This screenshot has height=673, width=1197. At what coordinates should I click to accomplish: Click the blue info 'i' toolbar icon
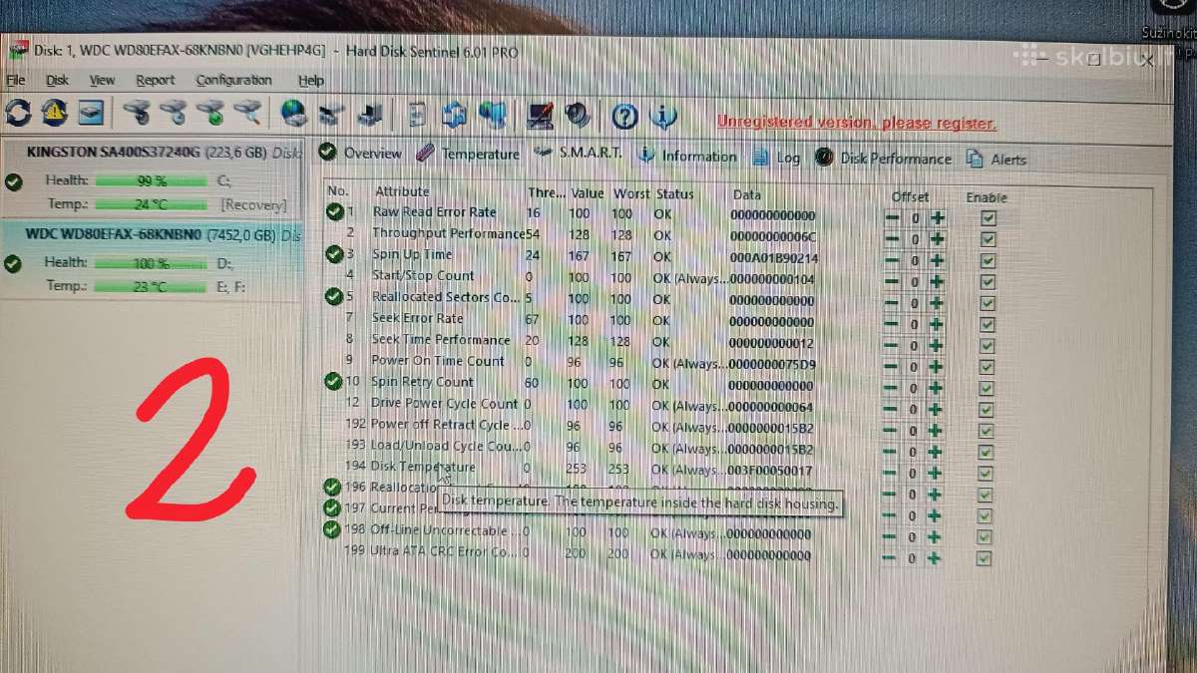pyautogui.click(x=663, y=117)
